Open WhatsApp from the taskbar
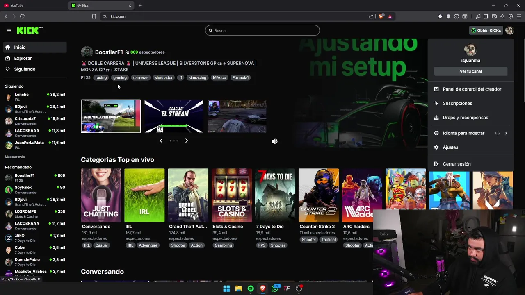This screenshot has width=525, height=295. click(275, 288)
